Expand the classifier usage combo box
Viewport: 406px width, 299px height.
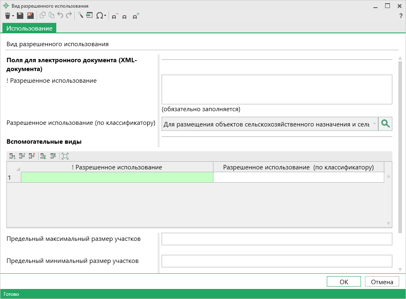(x=374, y=124)
